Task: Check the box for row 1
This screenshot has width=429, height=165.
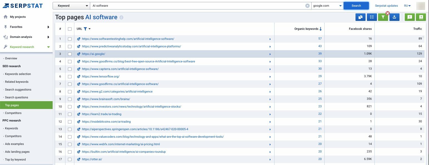Action: click(x=70, y=39)
